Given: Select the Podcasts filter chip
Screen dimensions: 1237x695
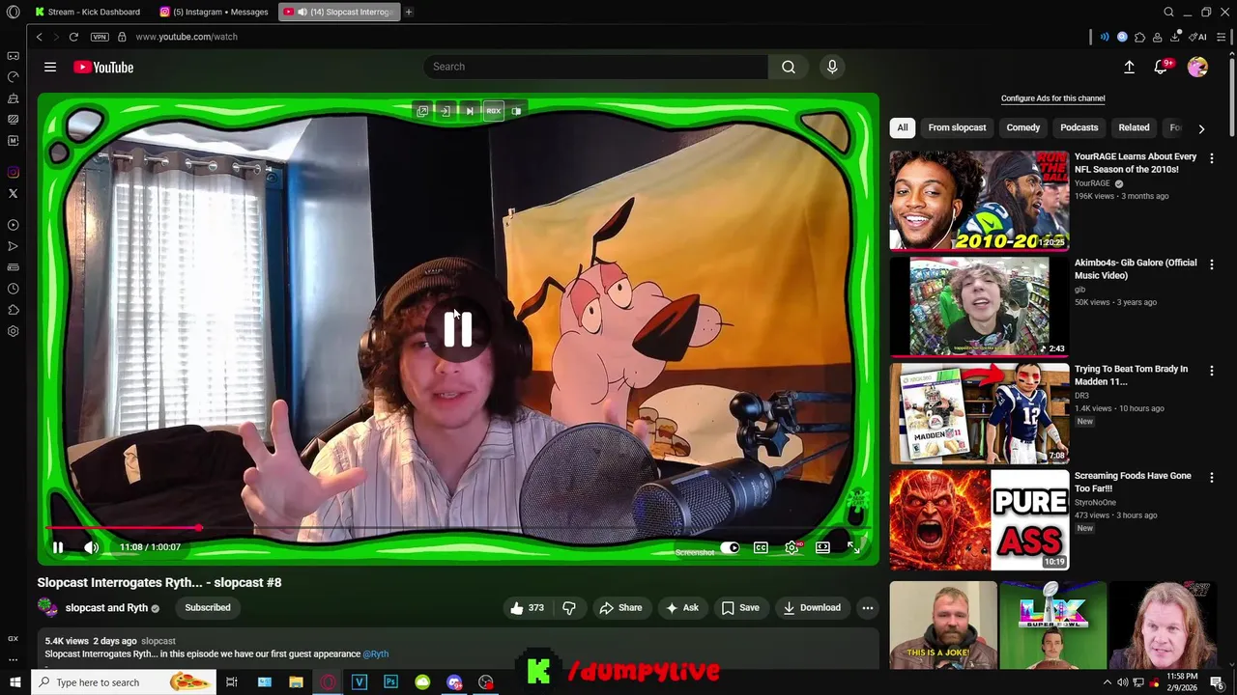Looking at the screenshot, I should pyautogui.click(x=1079, y=127).
